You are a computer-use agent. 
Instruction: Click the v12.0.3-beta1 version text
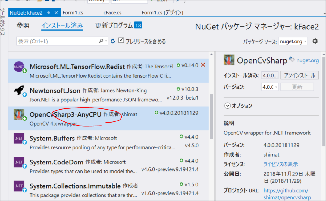click(182, 98)
